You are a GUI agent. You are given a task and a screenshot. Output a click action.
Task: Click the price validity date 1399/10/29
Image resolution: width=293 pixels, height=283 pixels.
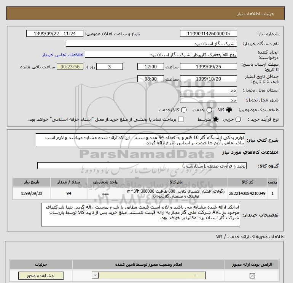209,79
